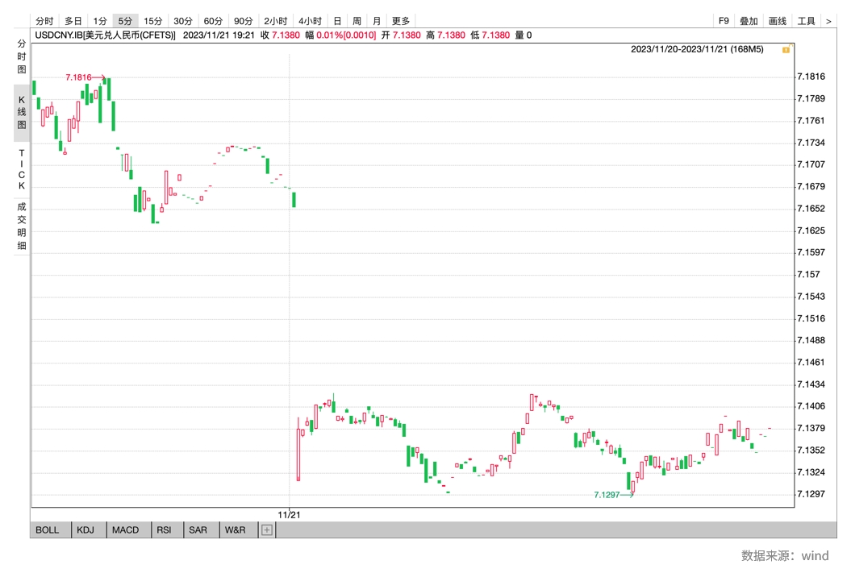
Task: Click the 11/21 date axis label
Action: coord(289,515)
